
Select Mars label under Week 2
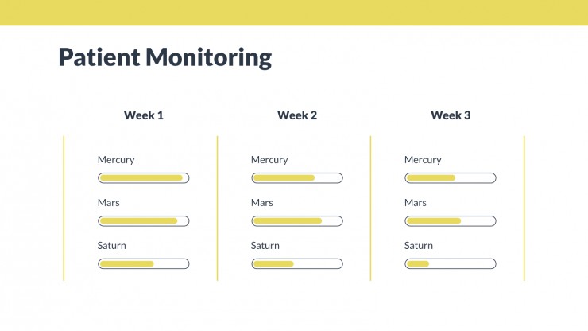261,203
